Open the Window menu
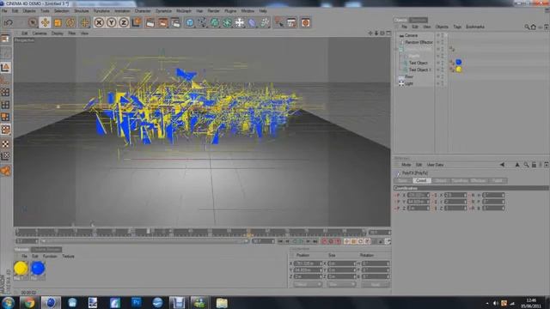550x309 pixels. click(x=247, y=11)
